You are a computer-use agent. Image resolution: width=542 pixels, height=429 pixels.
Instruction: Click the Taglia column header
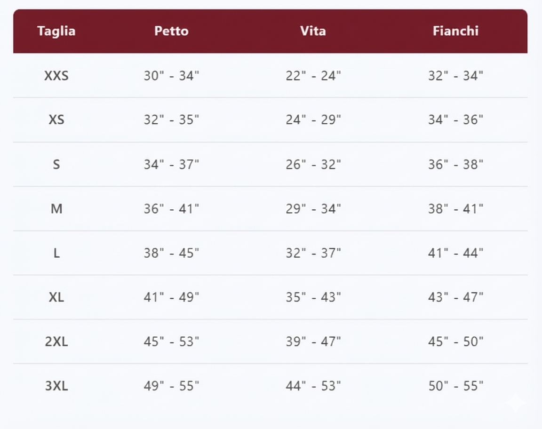coord(56,31)
